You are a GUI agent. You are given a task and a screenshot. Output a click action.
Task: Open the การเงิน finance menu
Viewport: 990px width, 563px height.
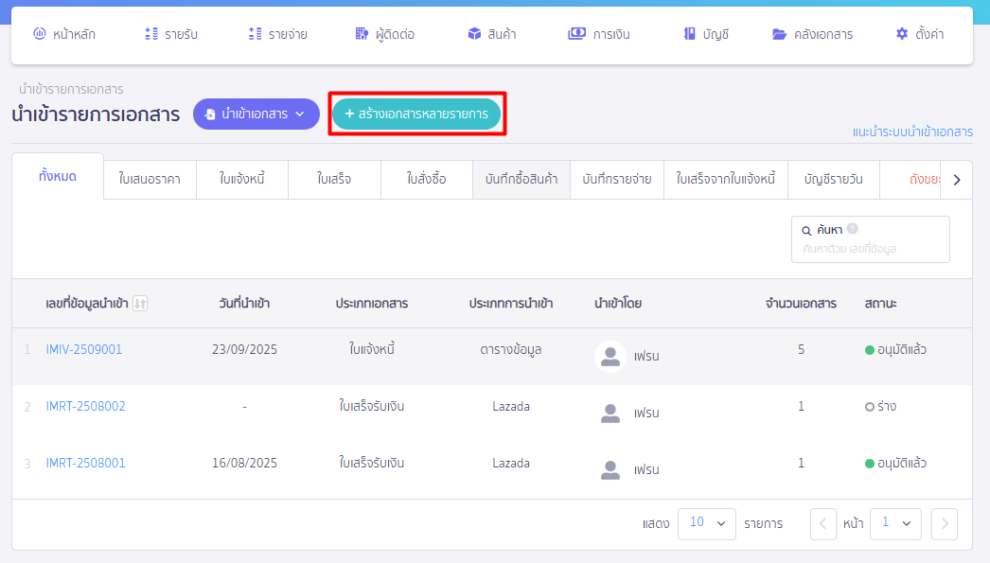pos(599,34)
